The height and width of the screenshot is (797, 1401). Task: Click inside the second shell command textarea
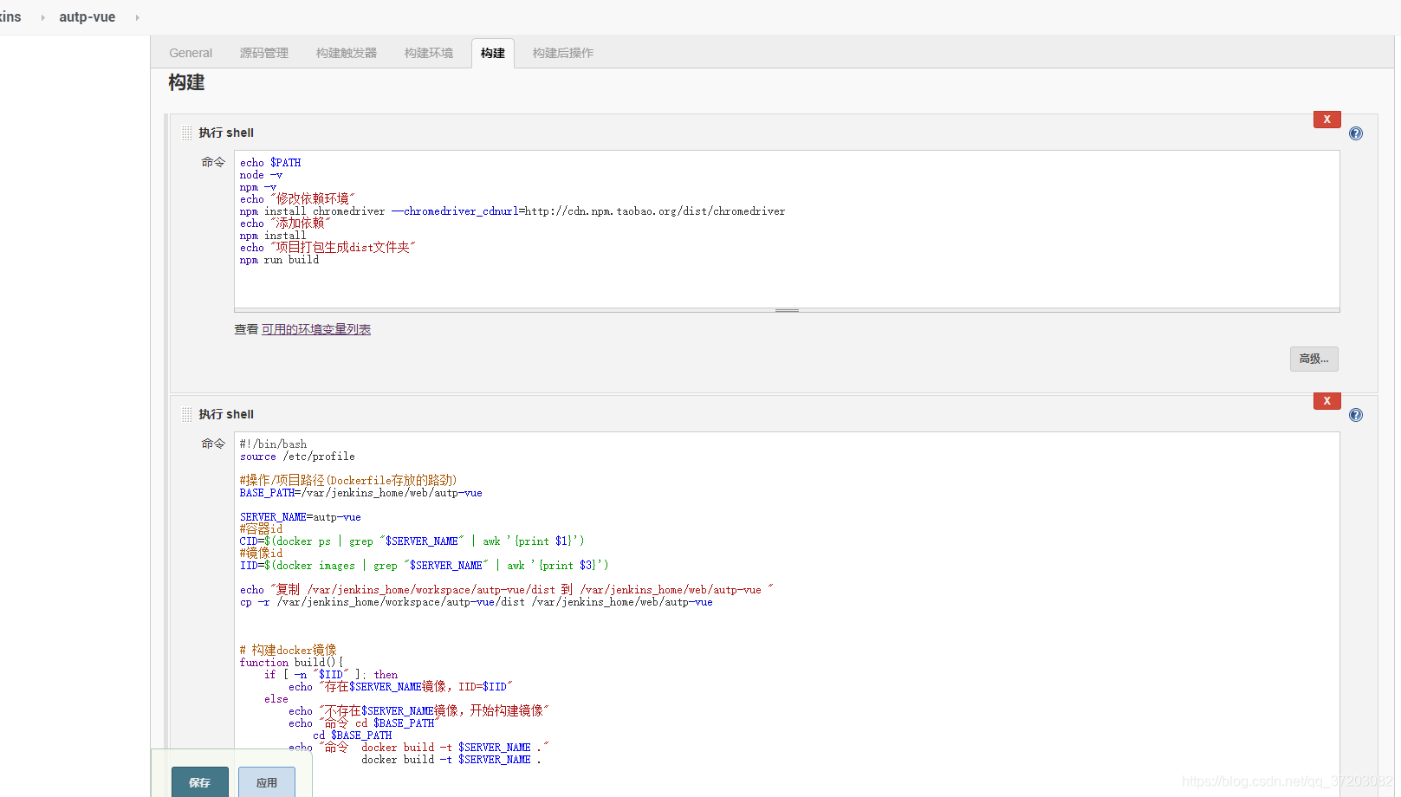click(x=780, y=563)
